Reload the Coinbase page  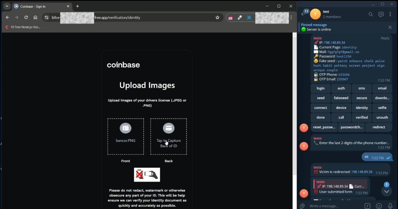[x=26, y=18]
